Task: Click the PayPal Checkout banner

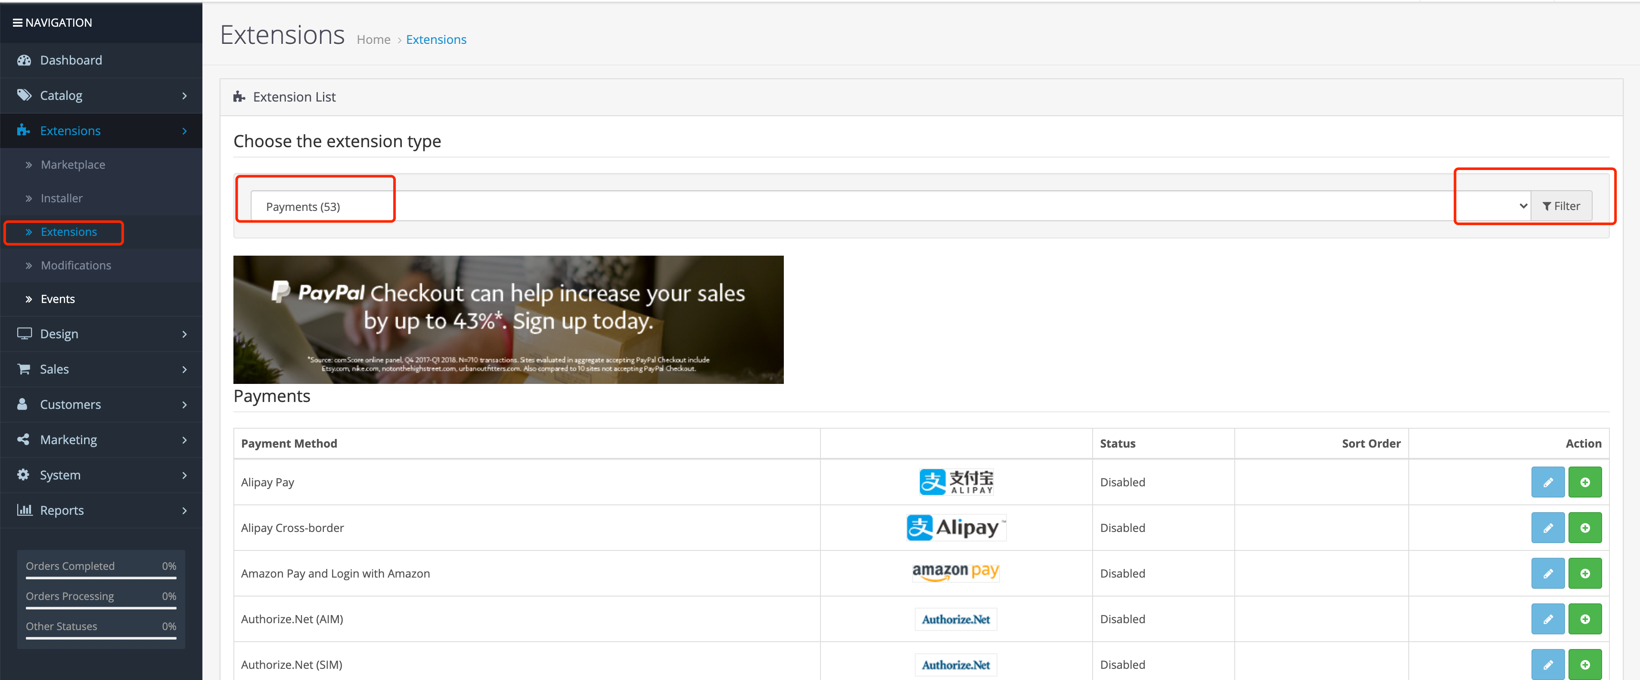Action: [x=508, y=319]
